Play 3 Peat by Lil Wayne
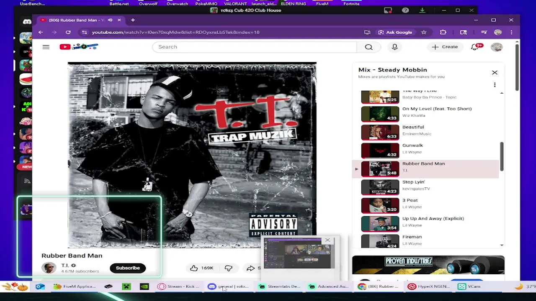This screenshot has height=301, width=536. [x=426, y=205]
